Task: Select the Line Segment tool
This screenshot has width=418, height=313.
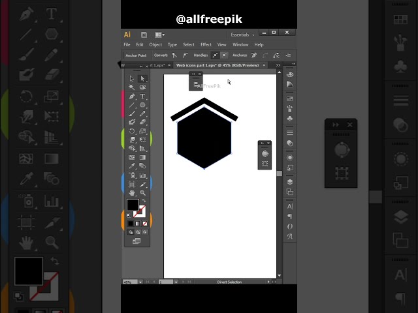Action: pos(132,105)
